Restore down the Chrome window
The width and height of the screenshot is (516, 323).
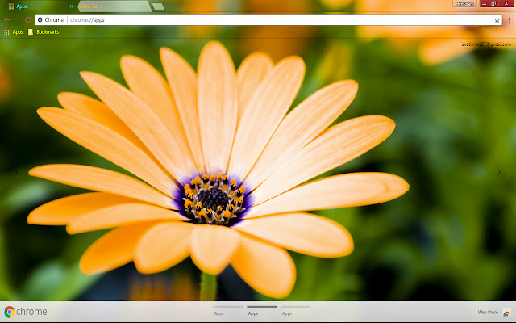point(493,4)
